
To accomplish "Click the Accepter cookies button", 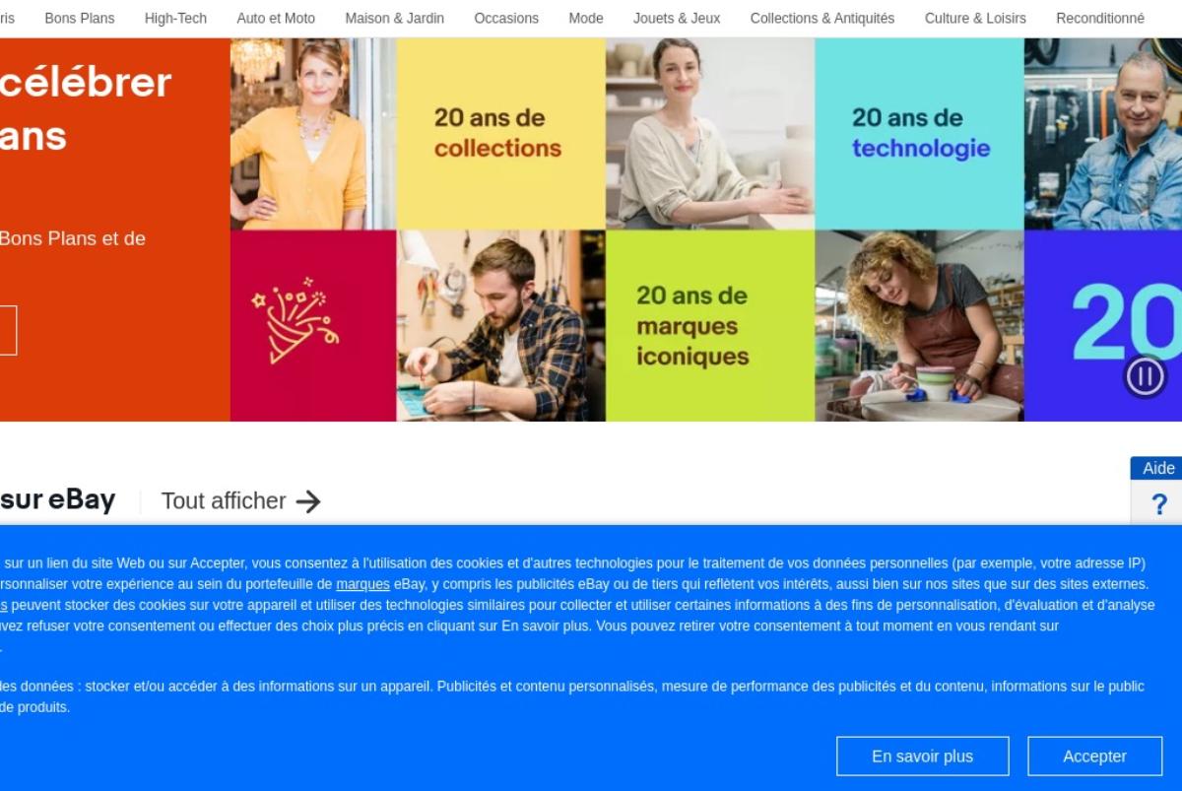I will 1094,757.
